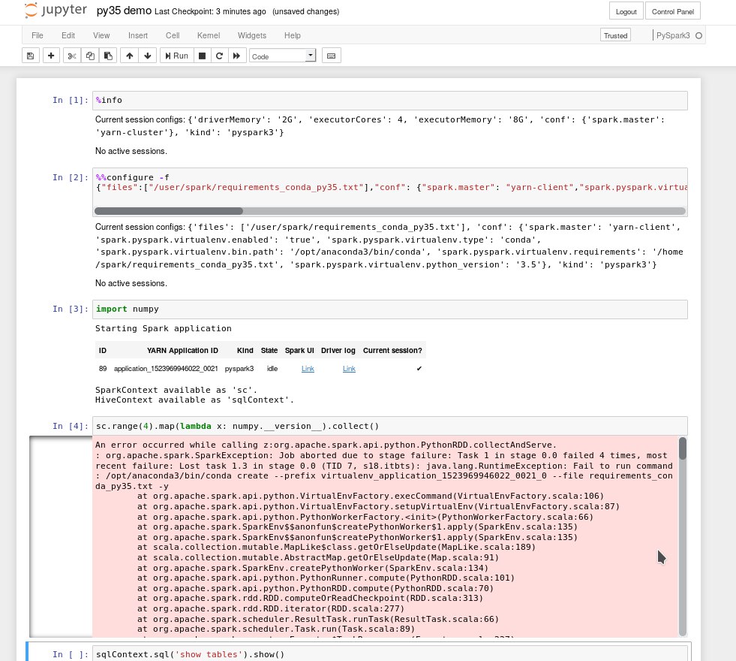The height and width of the screenshot is (661, 736).
Task: Click Last Checkpoint status text
Action: [x=210, y=11]
